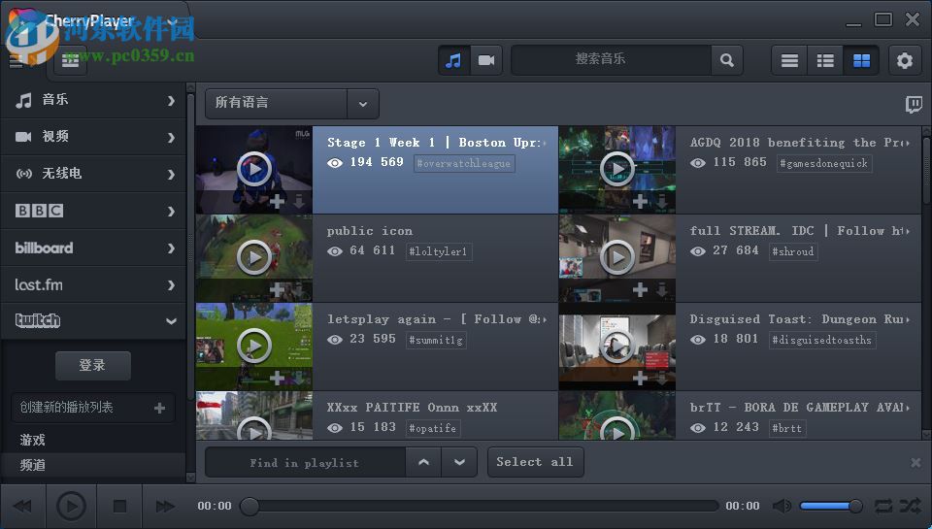Click the #overwatchleague tag

tap(464, 163)
